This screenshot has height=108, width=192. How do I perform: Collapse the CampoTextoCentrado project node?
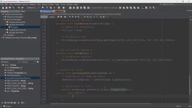pyautogui.click(x=2, y=14)
